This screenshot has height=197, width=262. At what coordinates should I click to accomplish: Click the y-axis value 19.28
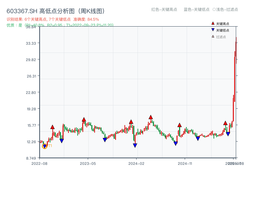(31, 109)
